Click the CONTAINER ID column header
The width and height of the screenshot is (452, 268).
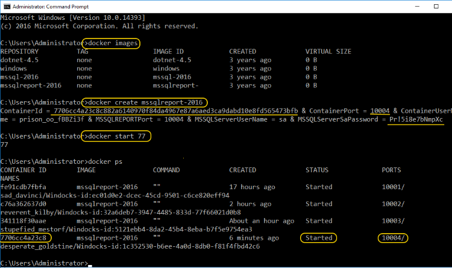(24, 170)
